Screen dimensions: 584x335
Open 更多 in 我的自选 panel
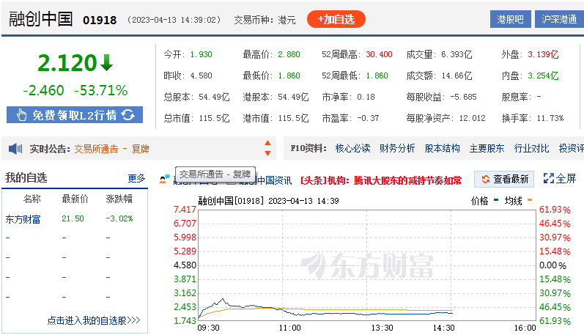point(136,178)
